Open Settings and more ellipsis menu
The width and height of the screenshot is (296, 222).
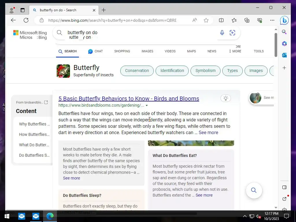coord(272,20)
